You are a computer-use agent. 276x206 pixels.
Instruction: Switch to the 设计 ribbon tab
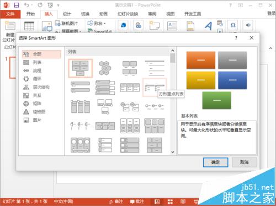pyautogui.click(x=67, y=14)
